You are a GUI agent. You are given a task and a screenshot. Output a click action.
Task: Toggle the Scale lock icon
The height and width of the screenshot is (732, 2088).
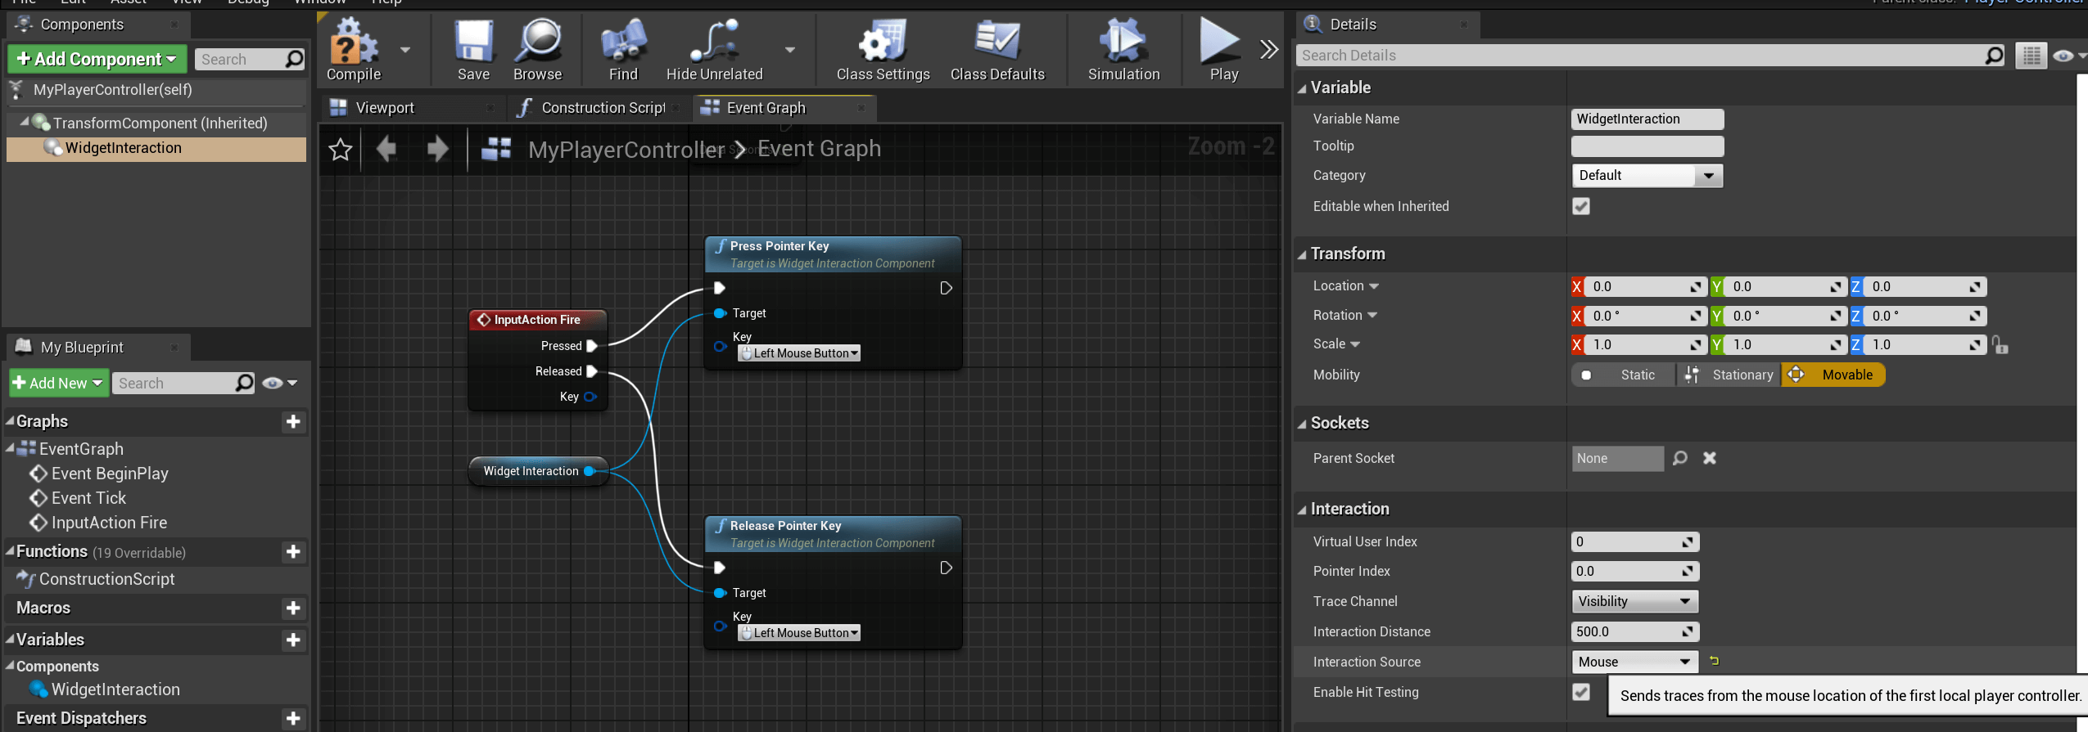tap(2000, 345)
